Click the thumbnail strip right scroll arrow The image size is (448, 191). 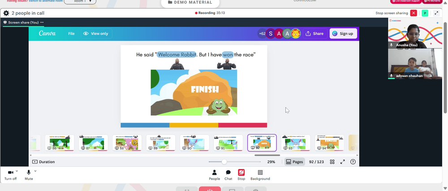coord(357,155)
